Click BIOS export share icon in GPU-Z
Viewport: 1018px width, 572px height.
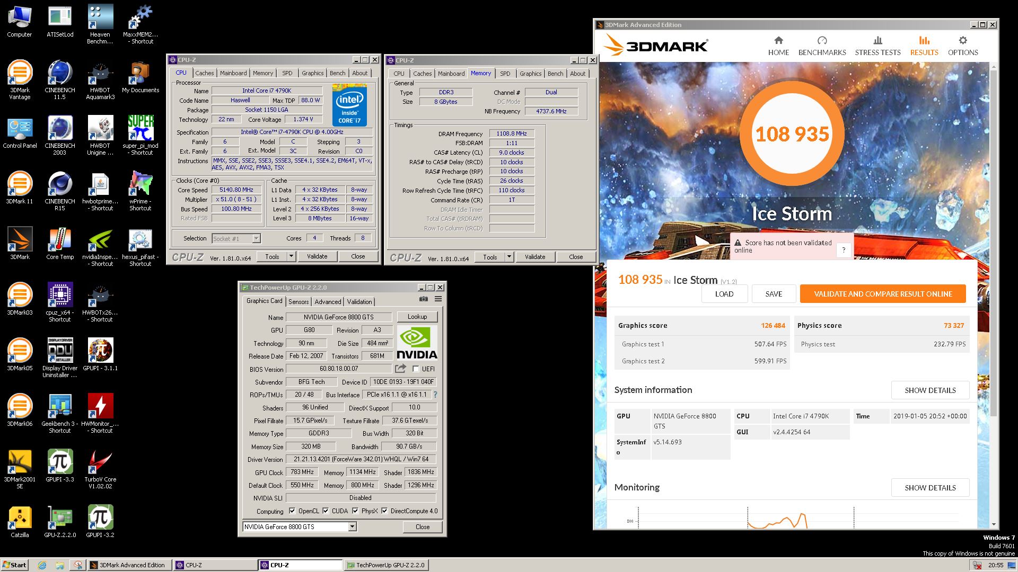(400, 369)
